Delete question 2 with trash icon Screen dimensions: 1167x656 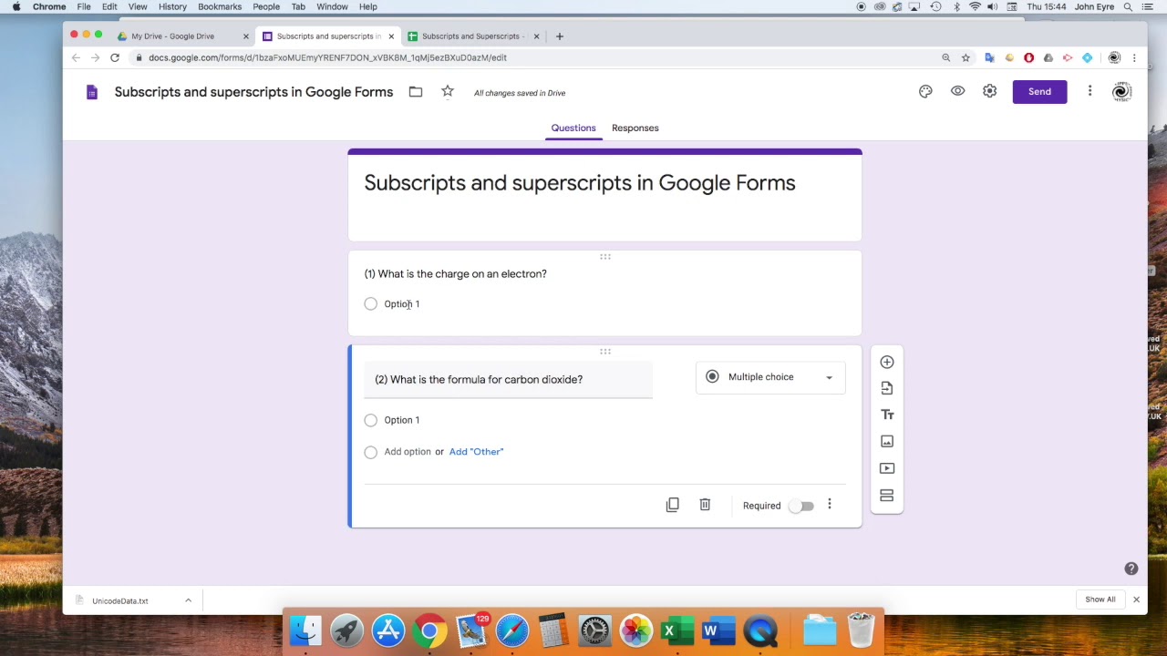705,505
